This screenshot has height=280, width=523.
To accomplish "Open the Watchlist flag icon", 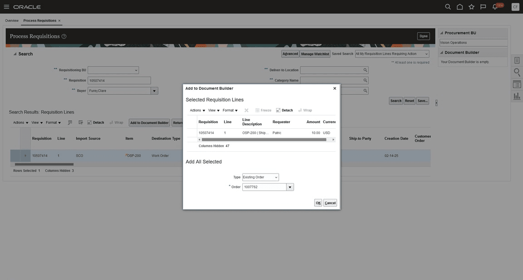I will pos(483,7).
